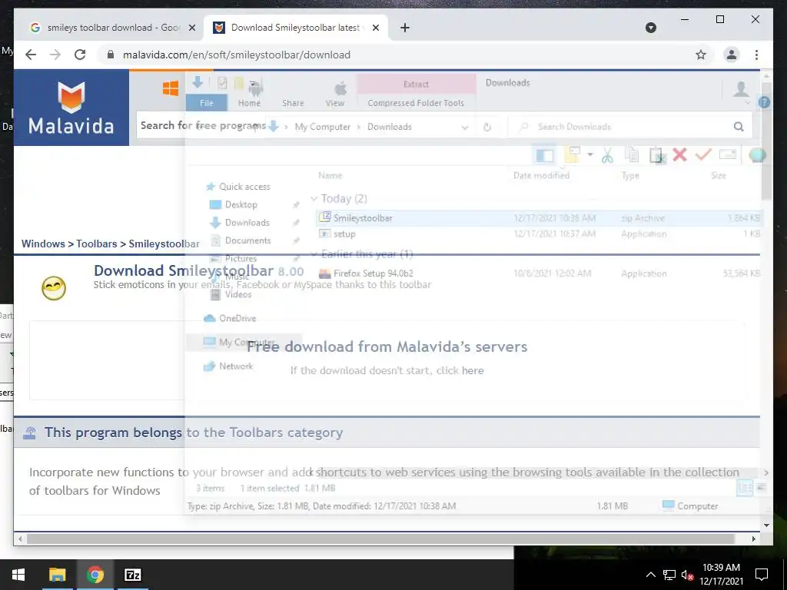Click the Paste icon in Explorer toolbar
The height and width of the screenshot is (590, 787).
(657, 155)
